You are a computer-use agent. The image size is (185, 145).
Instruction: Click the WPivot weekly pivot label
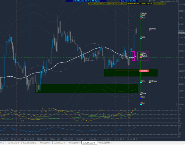152,29
